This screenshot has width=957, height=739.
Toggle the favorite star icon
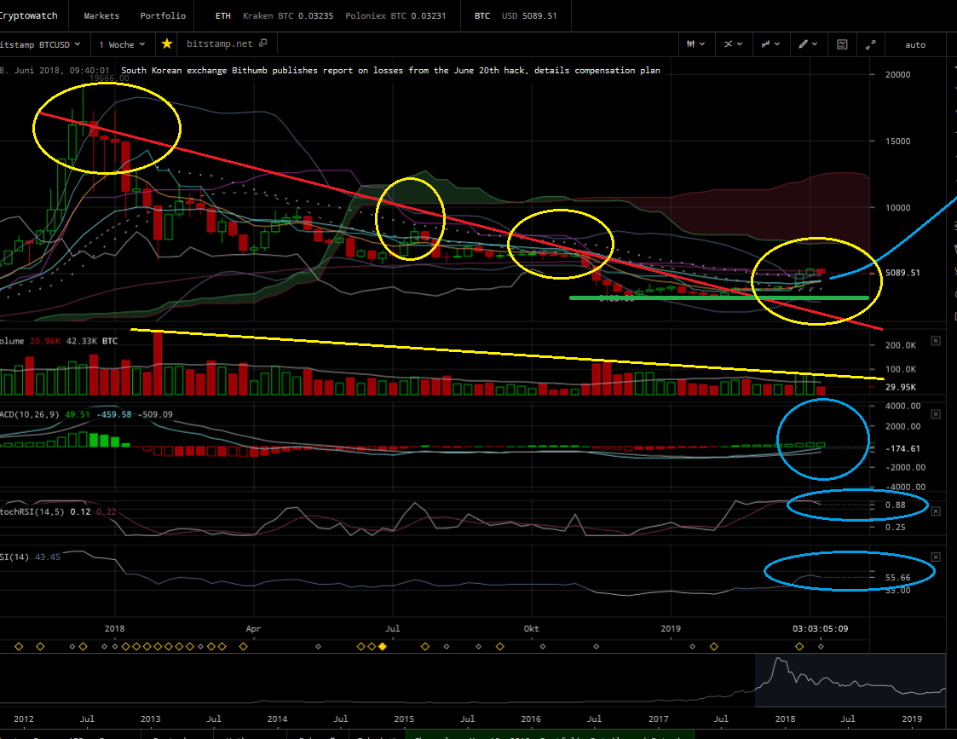[167, 44]
